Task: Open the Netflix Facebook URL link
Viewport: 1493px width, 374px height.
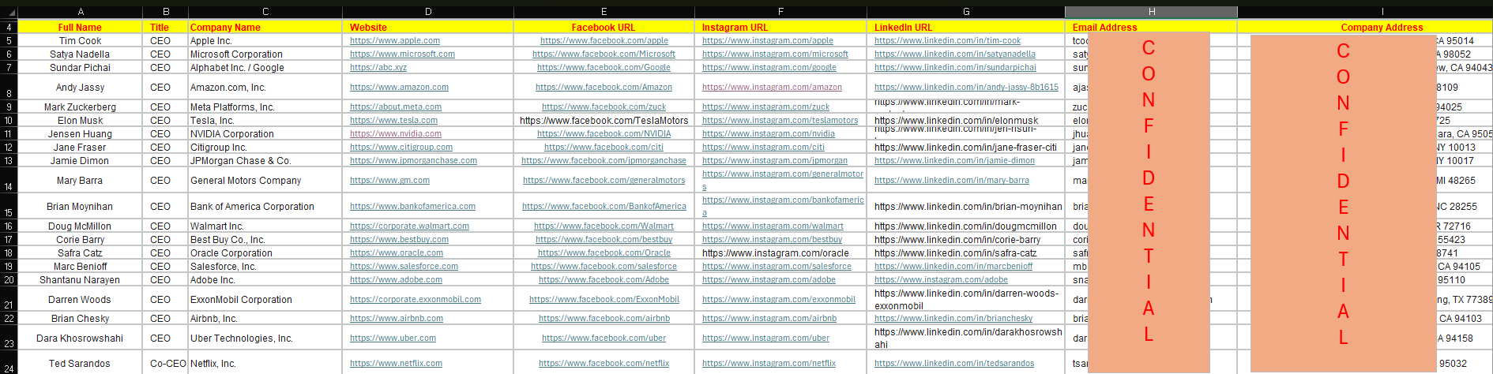Action: pos(604,364)
